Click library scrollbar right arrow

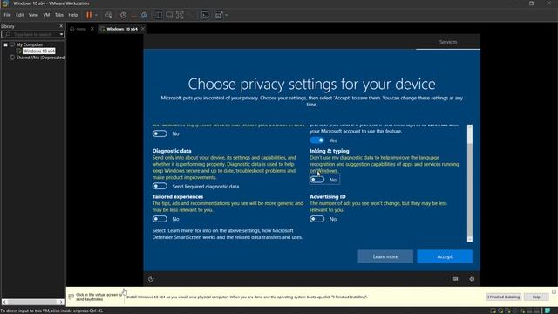click(x=61, y=302)
